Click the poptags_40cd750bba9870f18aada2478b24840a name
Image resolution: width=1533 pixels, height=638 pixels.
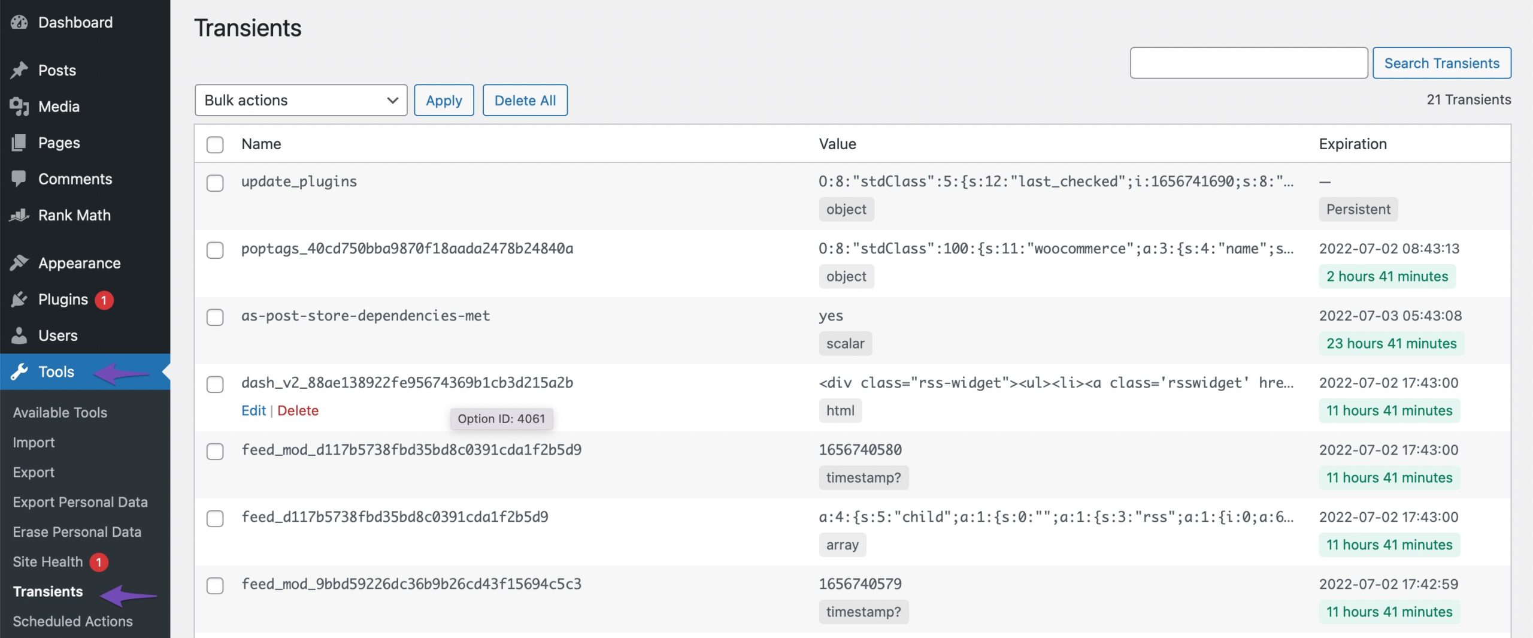pyautogui.click(x=407, y=249)
